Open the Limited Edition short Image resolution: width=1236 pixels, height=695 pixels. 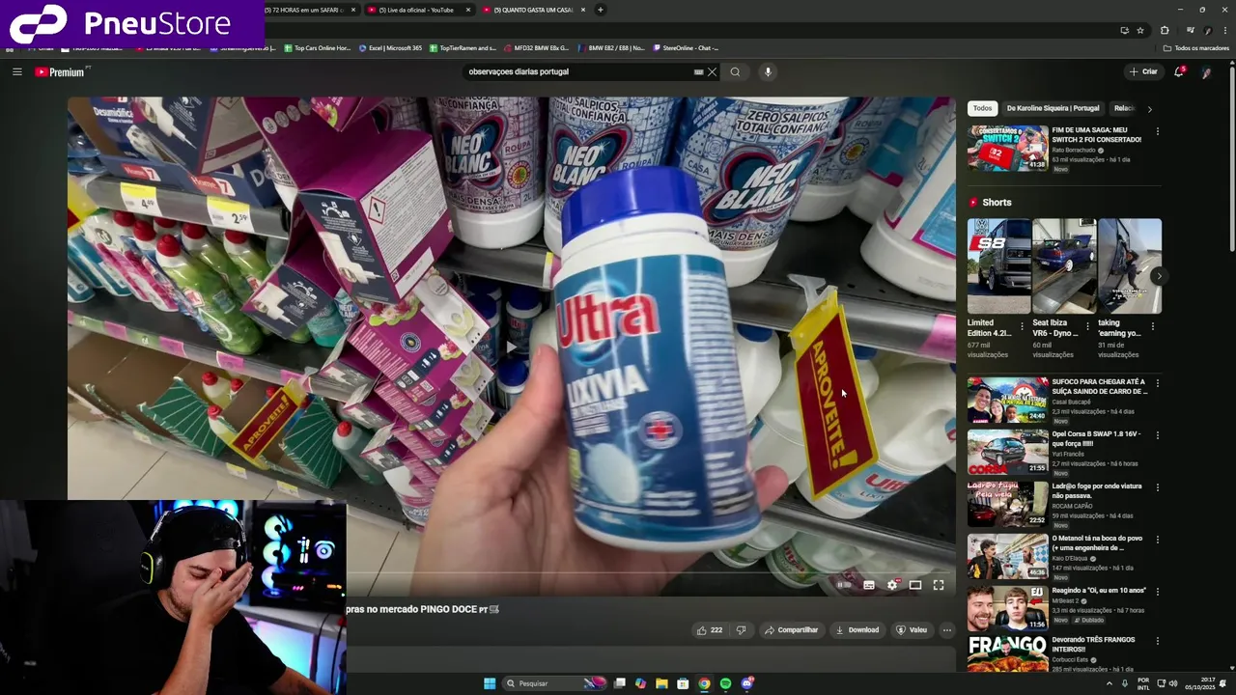999,266
